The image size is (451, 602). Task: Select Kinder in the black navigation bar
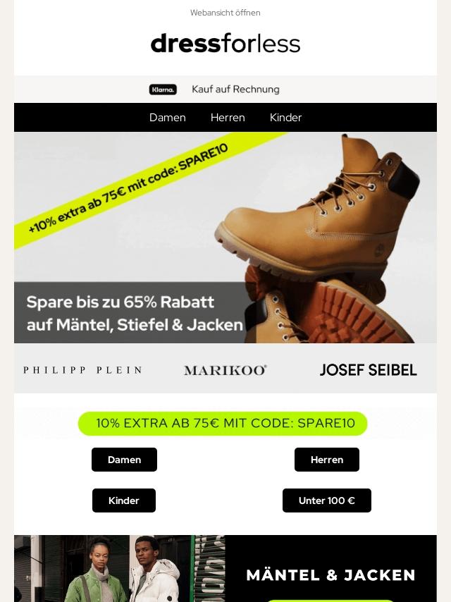coord(285,118)
